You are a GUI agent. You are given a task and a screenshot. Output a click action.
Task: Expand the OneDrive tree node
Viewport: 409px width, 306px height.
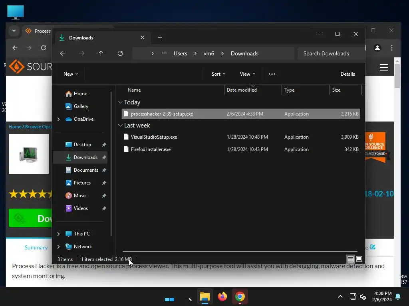pyautogui.click(x=58, y=119)
